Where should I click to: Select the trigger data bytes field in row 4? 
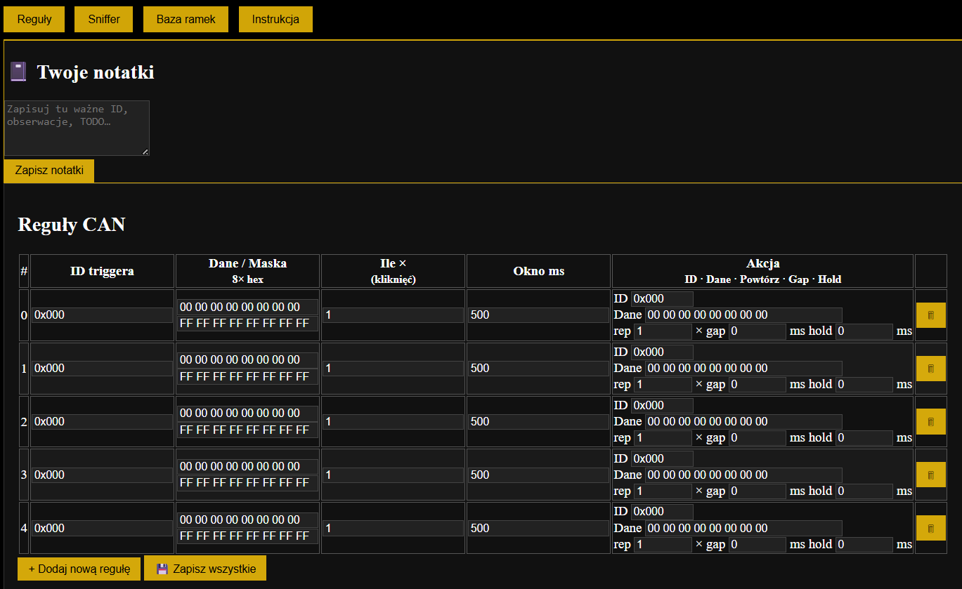point(247,519)
